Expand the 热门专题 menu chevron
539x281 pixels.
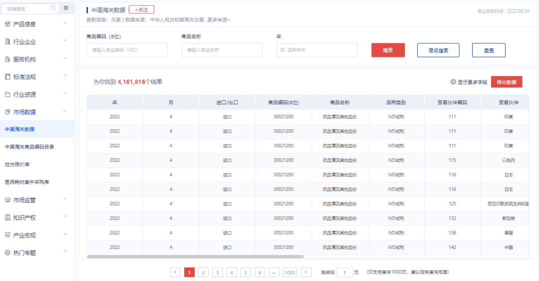pos(65,253)
